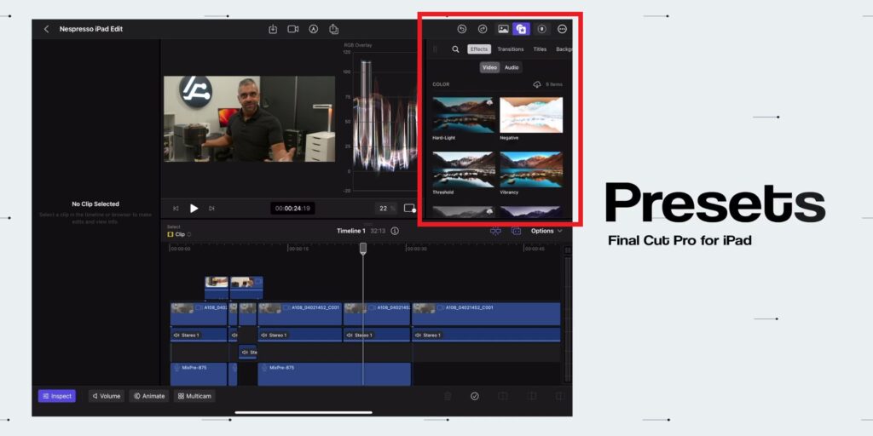873x436 pixels.
Task: Select the Audio effects segment
Action: click(x=512, y=67)
